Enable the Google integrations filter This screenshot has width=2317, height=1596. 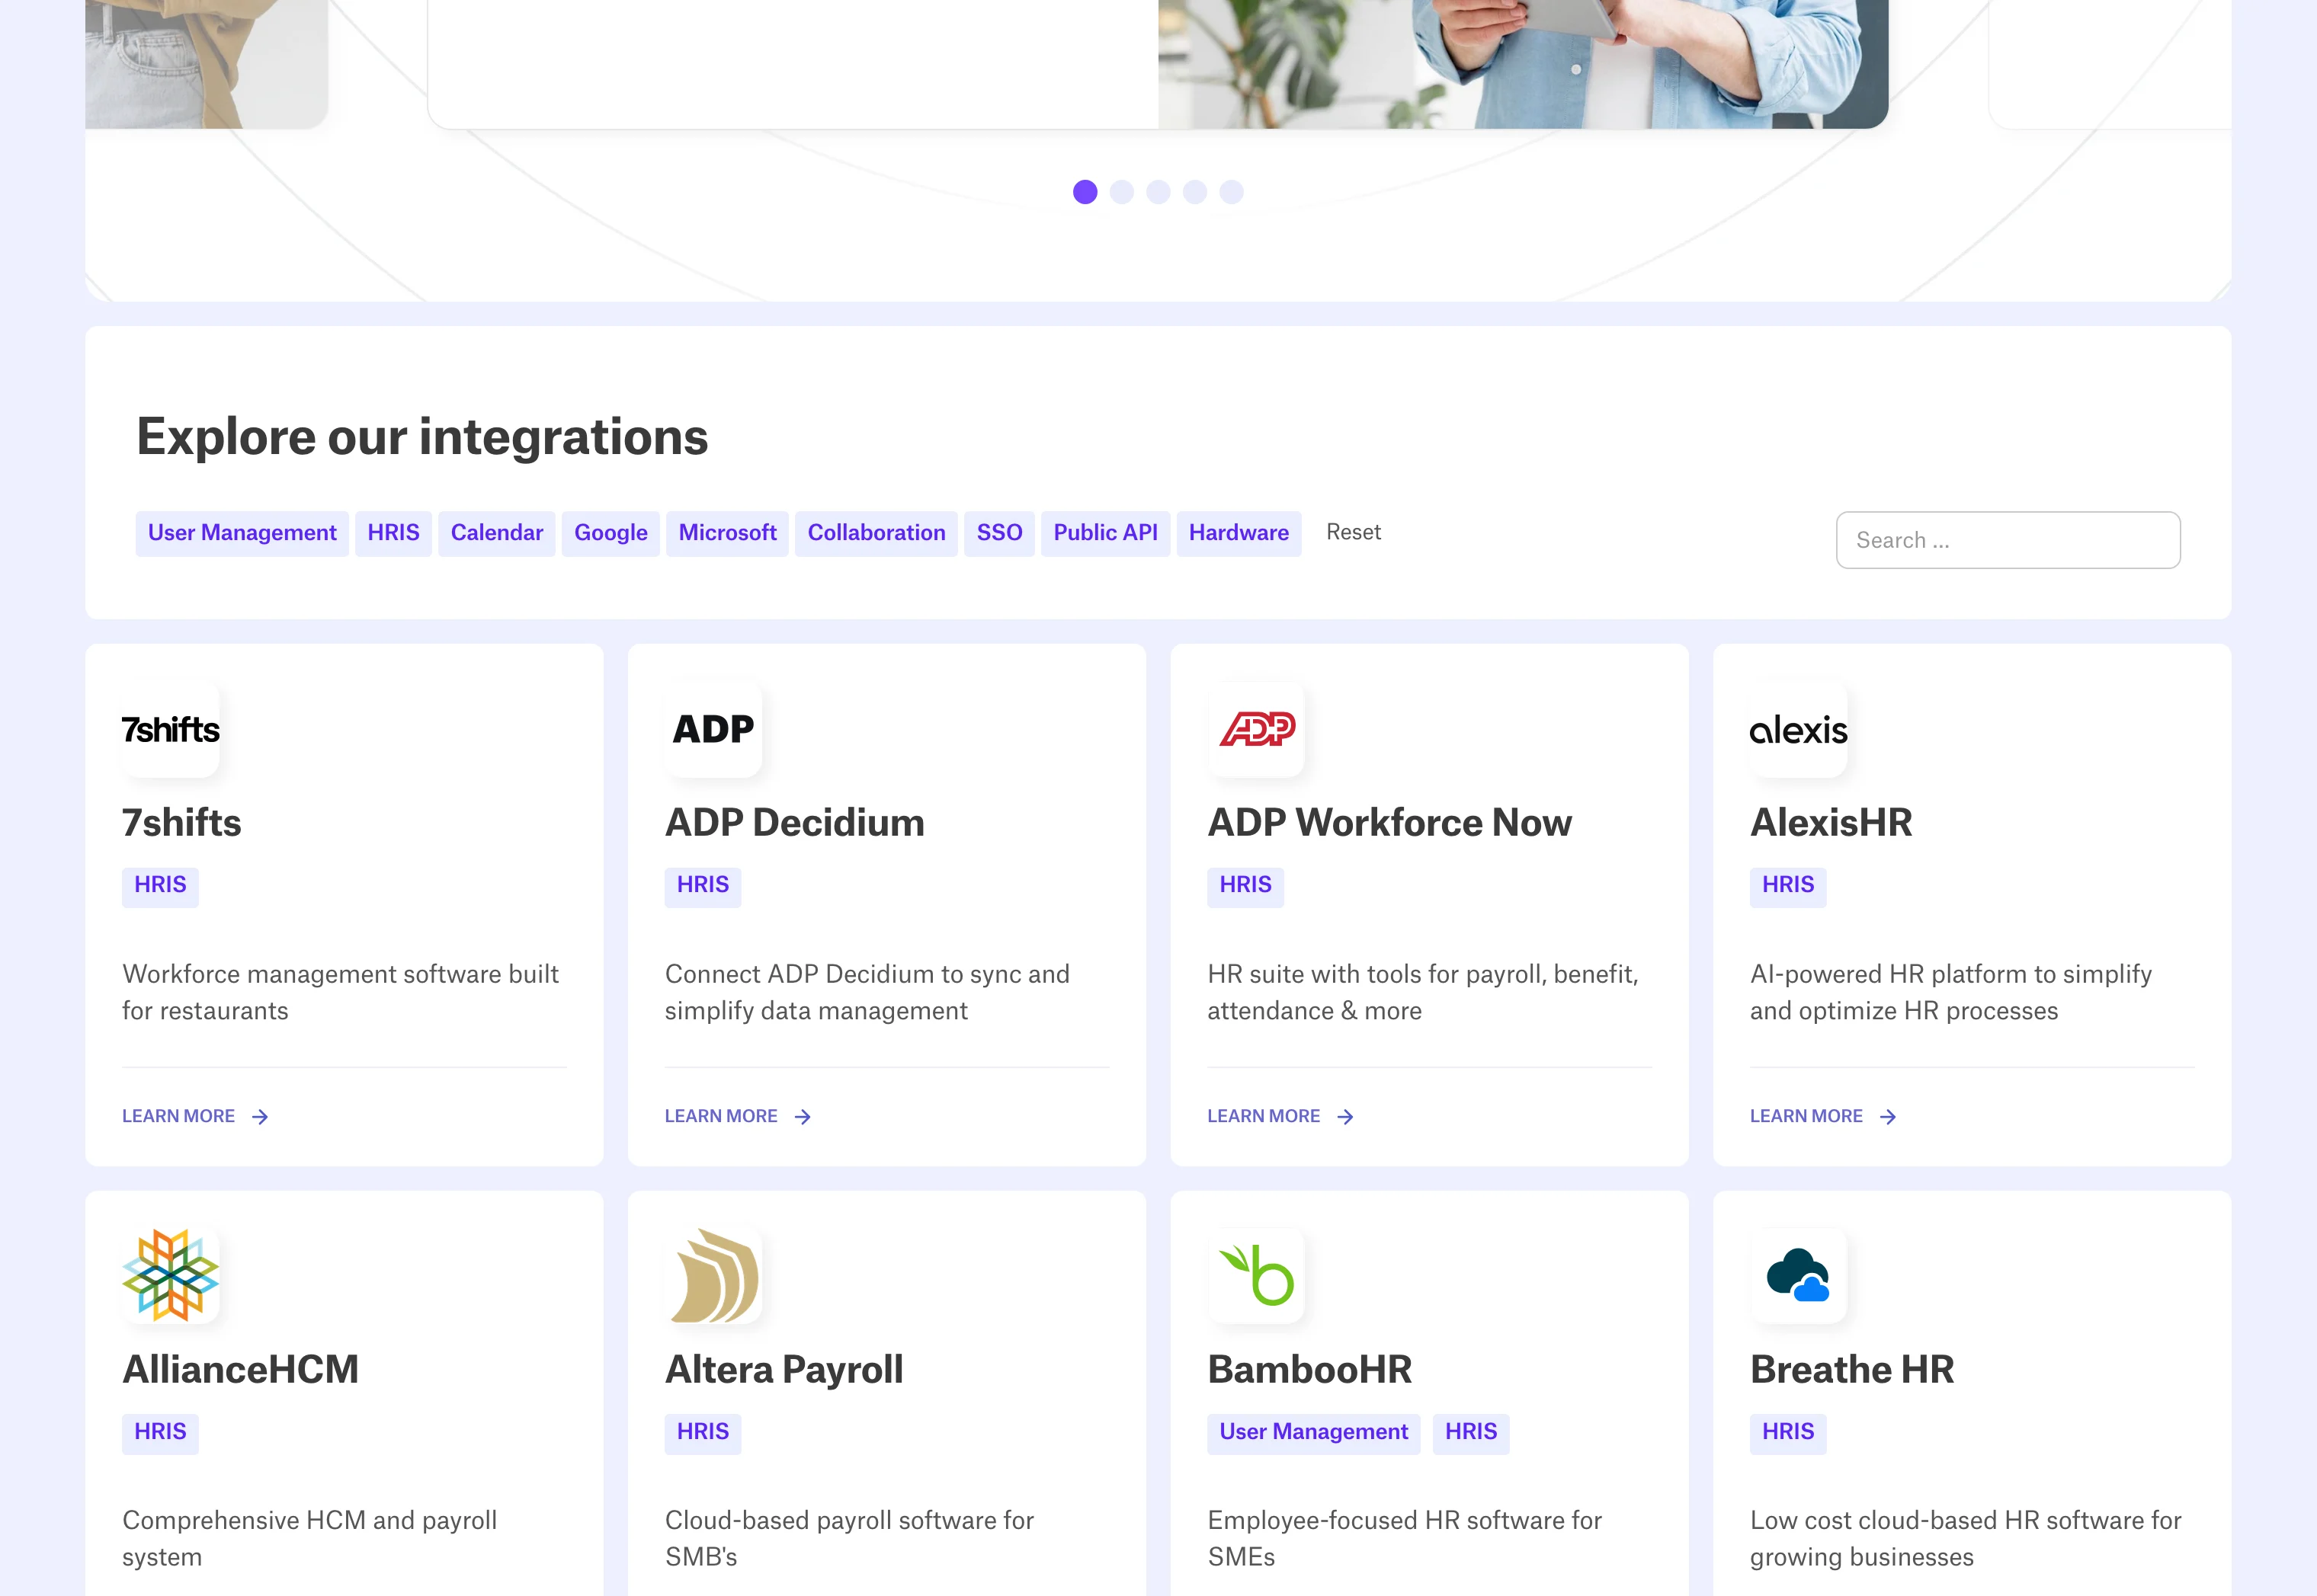[x=610, y=533]
